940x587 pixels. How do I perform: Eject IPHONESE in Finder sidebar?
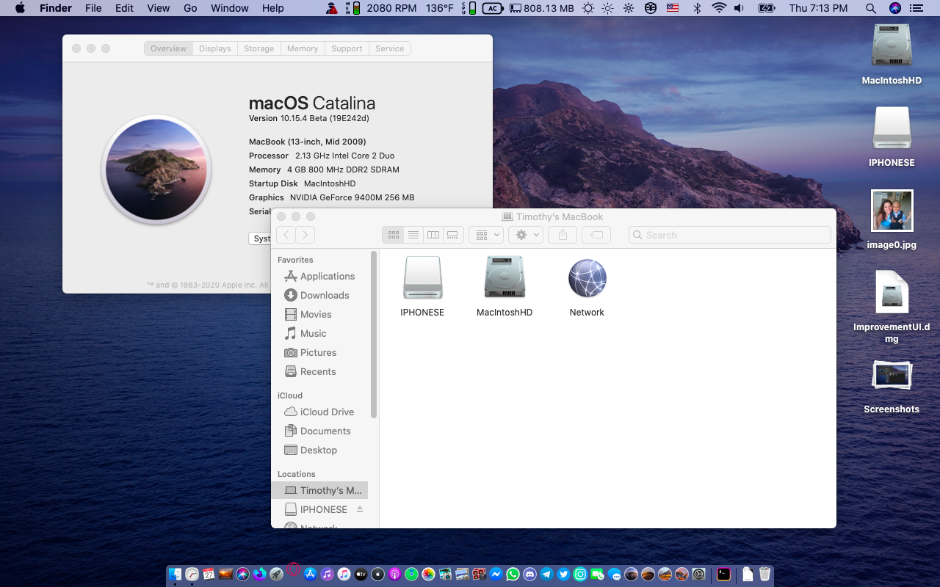(x=360, y=509)
